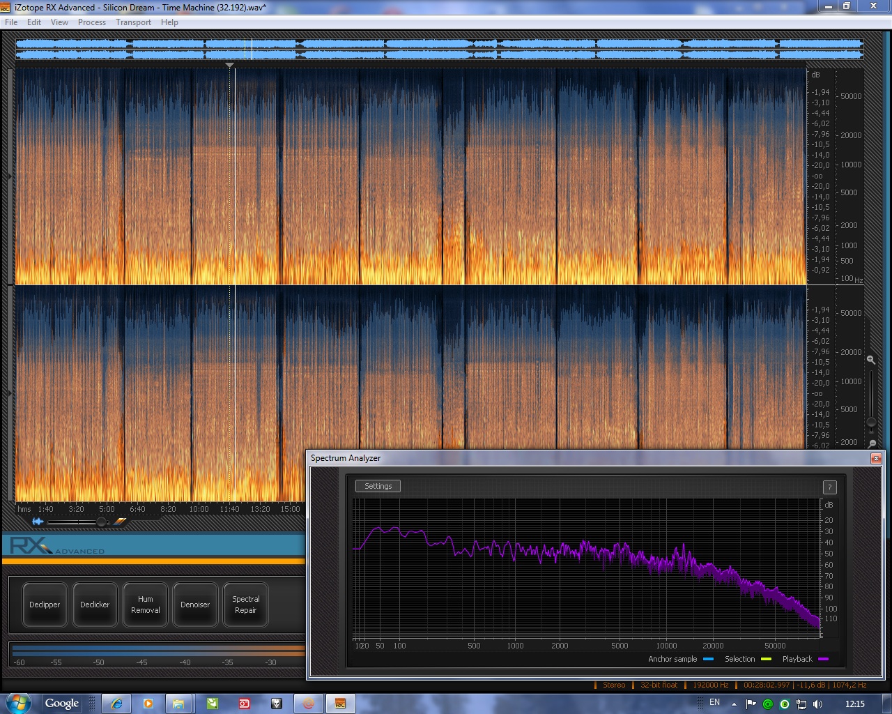This screenshot has width=892, height=714.
Task: Click the spectrogram view icon right of blend slider
Action: [x=121, y=522]
